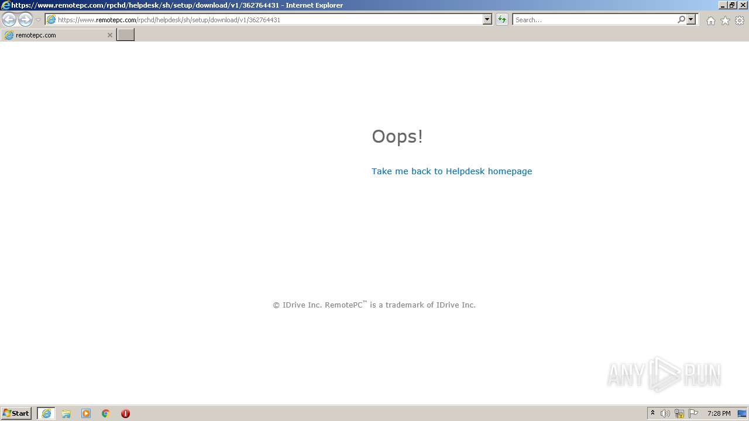Click the 'Oops!' heading text
Screen dimensions: 749x421
[397, 136]
